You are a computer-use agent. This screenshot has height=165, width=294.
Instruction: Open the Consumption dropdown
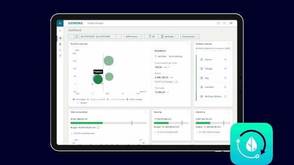click(190, 37)
